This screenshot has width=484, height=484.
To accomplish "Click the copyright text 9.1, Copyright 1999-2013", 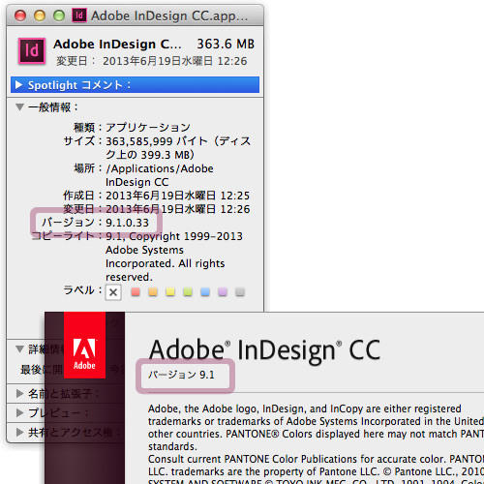I will [x=174, y=236].
